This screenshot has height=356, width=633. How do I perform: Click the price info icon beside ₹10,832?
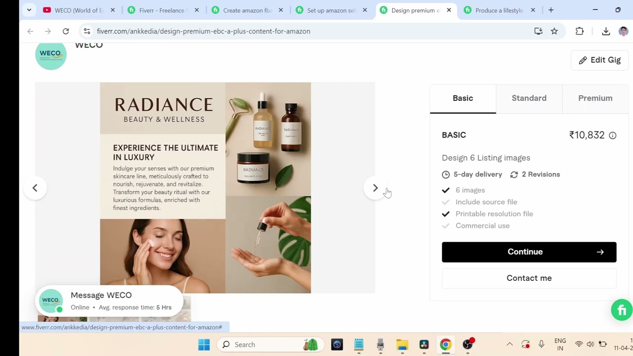(613, 135)
